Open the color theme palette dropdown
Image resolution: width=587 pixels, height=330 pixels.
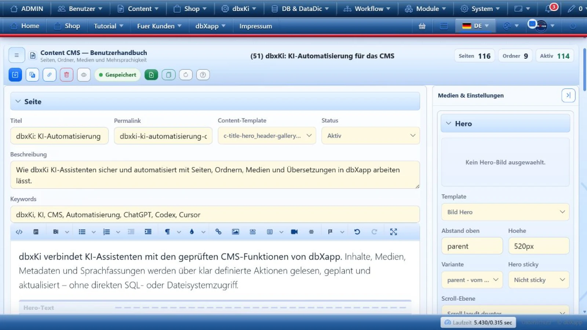(511, 26)
